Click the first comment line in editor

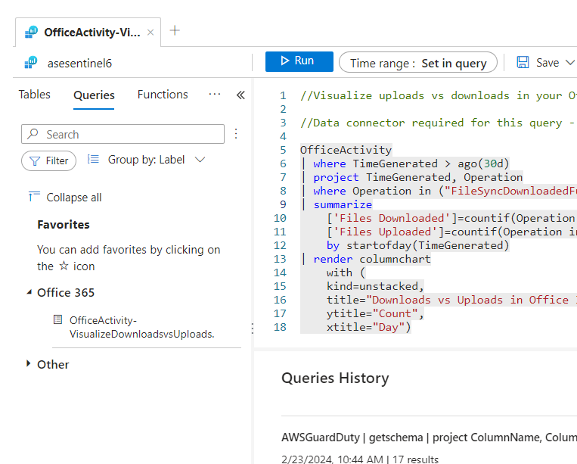pos(439,95)
